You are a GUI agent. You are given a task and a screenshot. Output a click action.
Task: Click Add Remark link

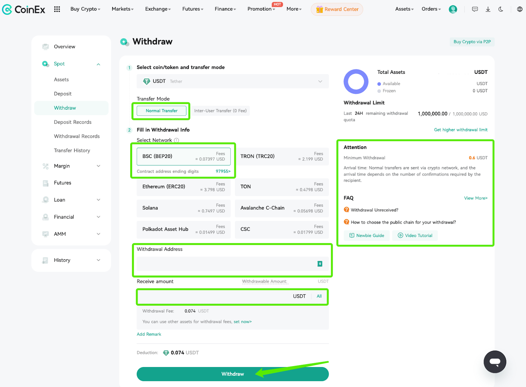tap(149, 334)
